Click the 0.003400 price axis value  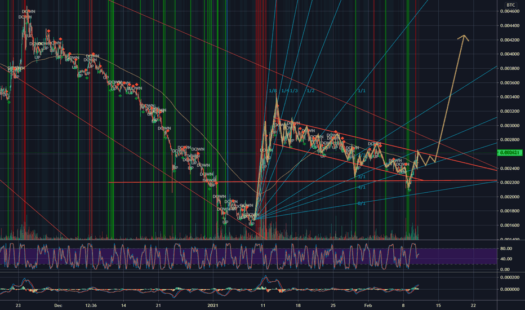click(510, 97)
